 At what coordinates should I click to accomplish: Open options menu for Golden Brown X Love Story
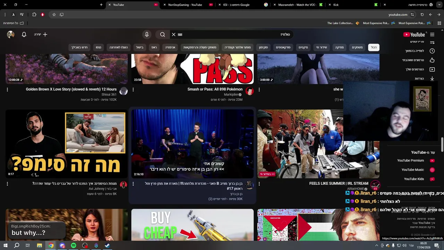(7, 89)
